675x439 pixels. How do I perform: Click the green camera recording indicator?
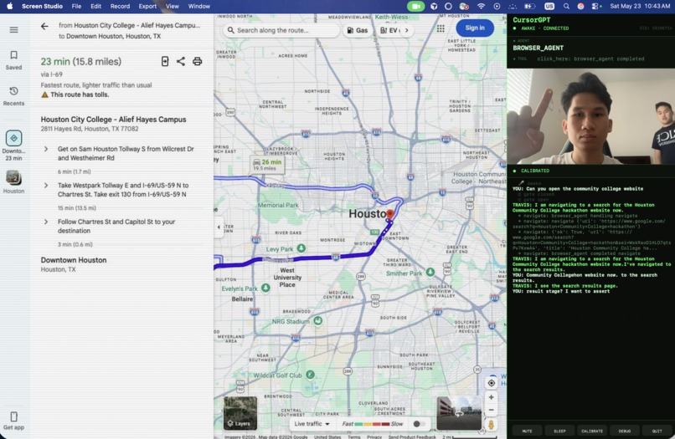415,6
